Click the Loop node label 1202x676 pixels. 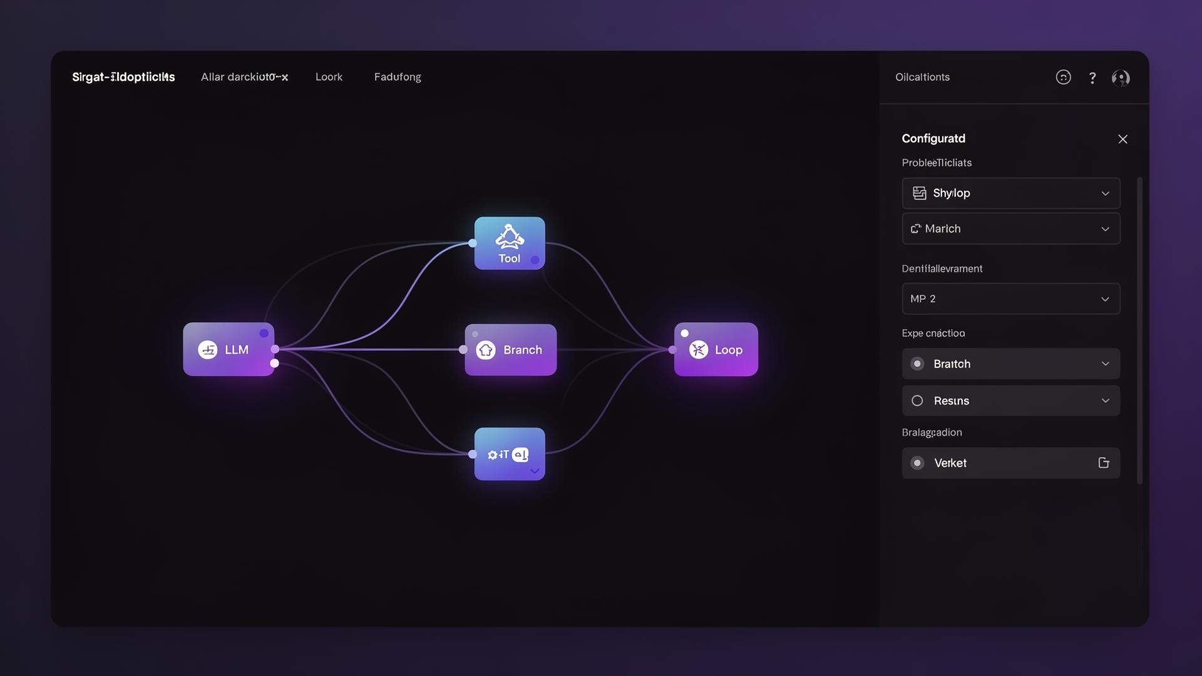click(x=729, y=350)
